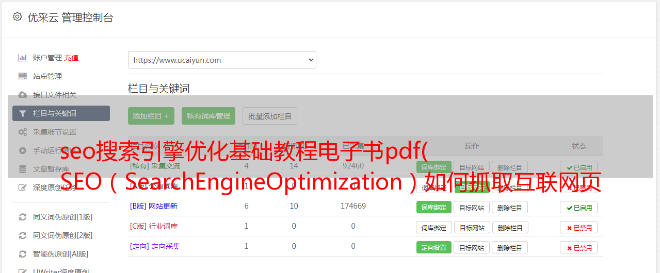The image size is (660, 273).
Task: Click the value 10 in 网站更新 row
Action: pyautogui.click(x=294, y=206)
